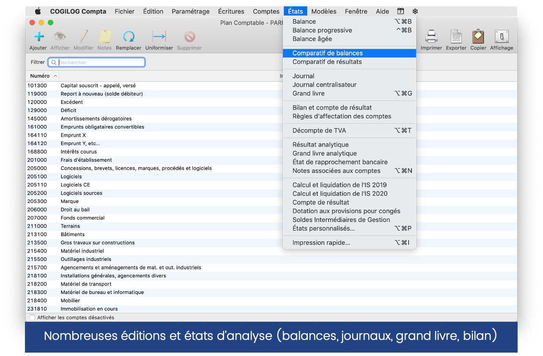Image resolution: width=543 pixels, height=356 pixels.
Task: Select the 205100 Logiciels row
Action: click(x=271, y=176)
